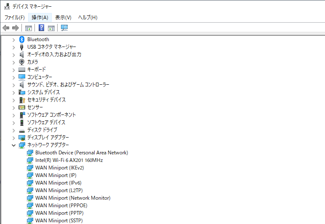Expand the ディスプレイ アダプター node
325x224 pixels.
pyautogui.click(x=14, y=138)
